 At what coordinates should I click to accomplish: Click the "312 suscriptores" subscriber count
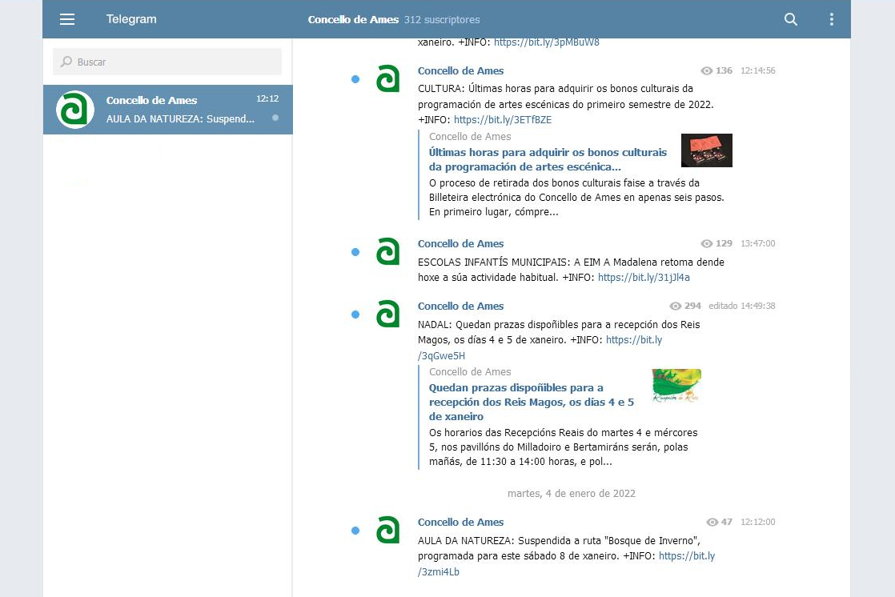point(442,20)
